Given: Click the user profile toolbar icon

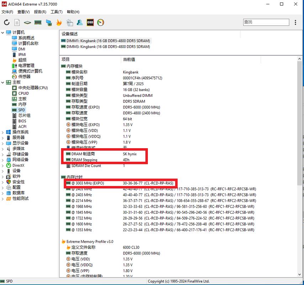Looking at the screenshot, I should point(80,22).
